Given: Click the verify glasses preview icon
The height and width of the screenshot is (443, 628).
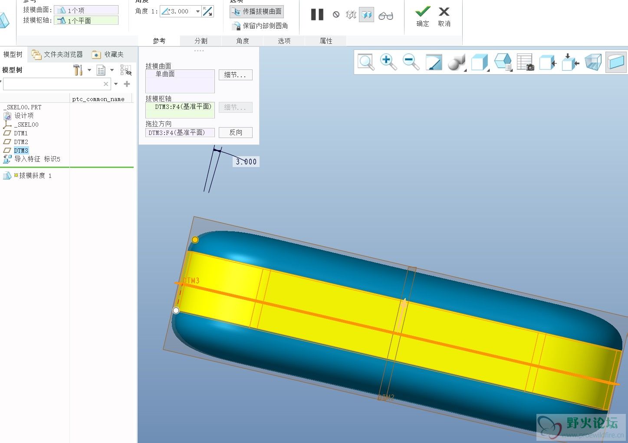Looking at the screenshot, I should point(385,16).
